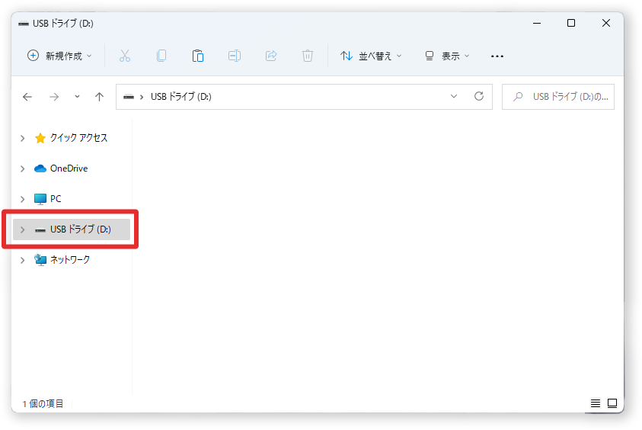Click the USB ドライブ (D:) search box
Screen dimensions: 642x430
[x=558, y=97]
